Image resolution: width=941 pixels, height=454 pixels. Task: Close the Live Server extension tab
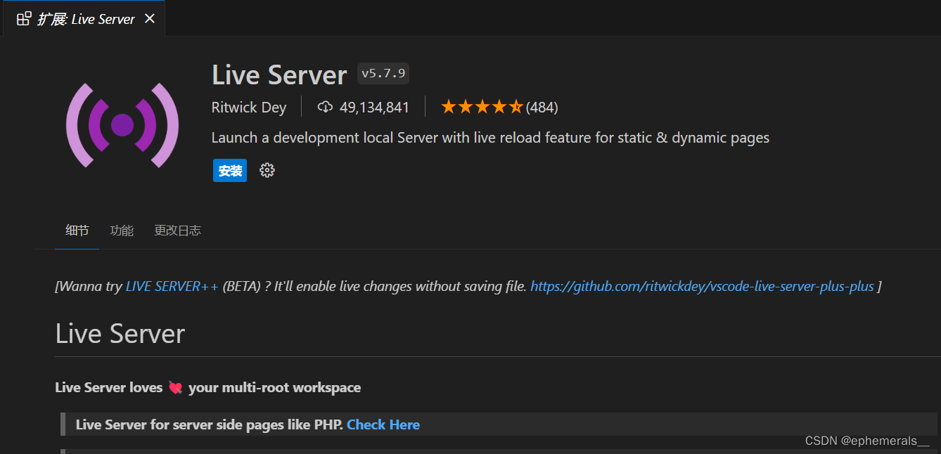tap(149, 19)
